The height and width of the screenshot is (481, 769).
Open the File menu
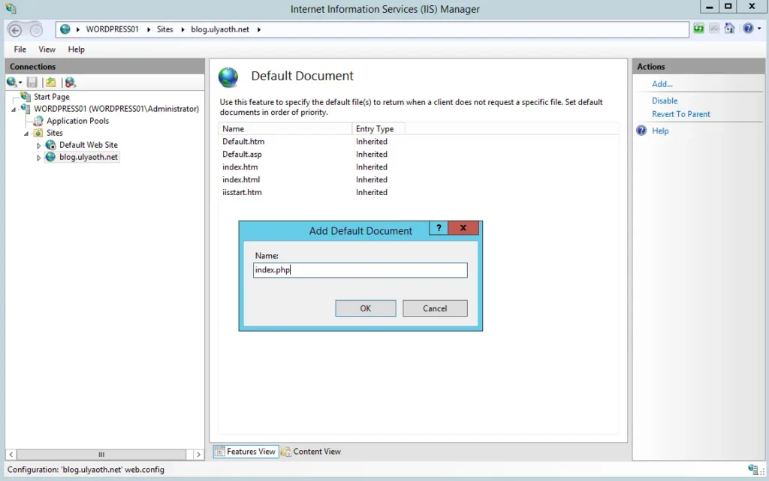[x=20, y=50]
